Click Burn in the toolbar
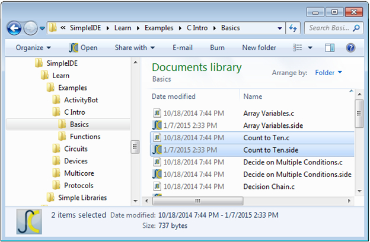 (218, 48)
